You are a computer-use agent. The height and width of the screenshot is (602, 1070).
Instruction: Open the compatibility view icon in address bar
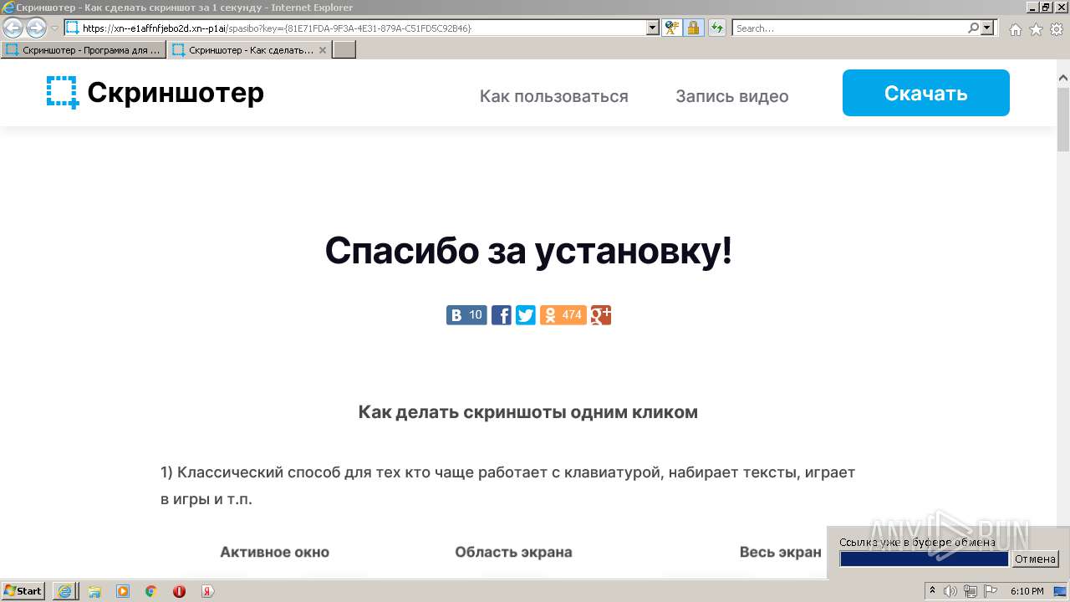click(x=671, y=28)
